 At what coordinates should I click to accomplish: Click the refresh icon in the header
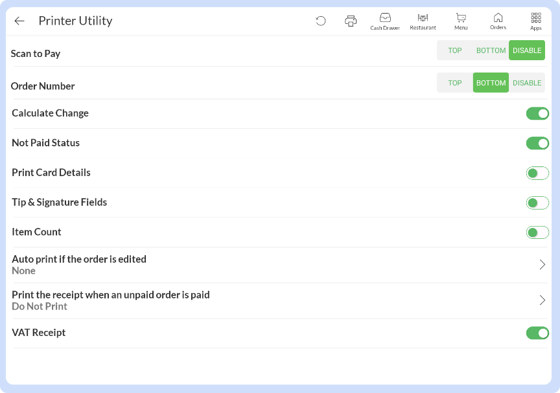point(321,21)
